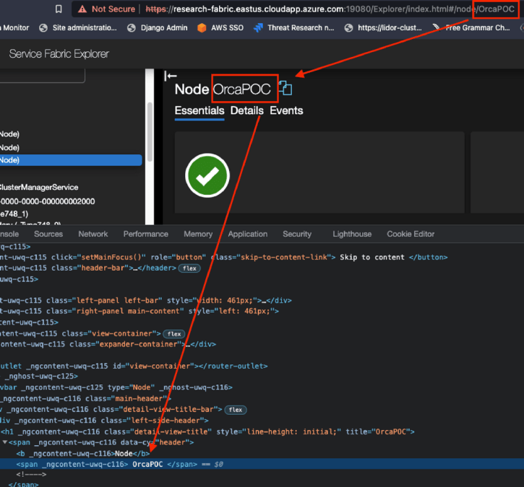
Task: Click the Threat Research Jira icon
Action: pyautogui.click(x=258, y=27)
